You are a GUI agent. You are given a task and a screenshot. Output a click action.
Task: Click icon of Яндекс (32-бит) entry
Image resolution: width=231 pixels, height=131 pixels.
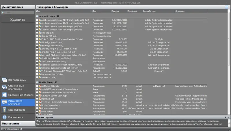tap(40, 77)
